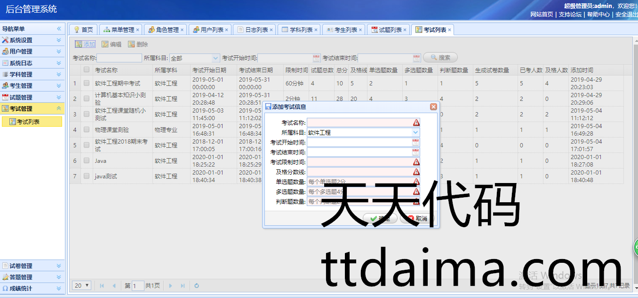This screenshot has height=298, width=638.
Task: Select the checkbox for the Java exam row
Action: click(x=86, y=160)
